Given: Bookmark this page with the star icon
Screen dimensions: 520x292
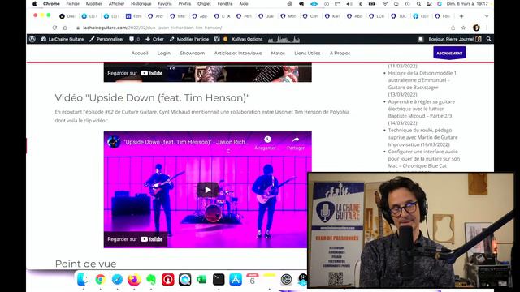Looking at the screenshot, I should (x=463, y=28).
